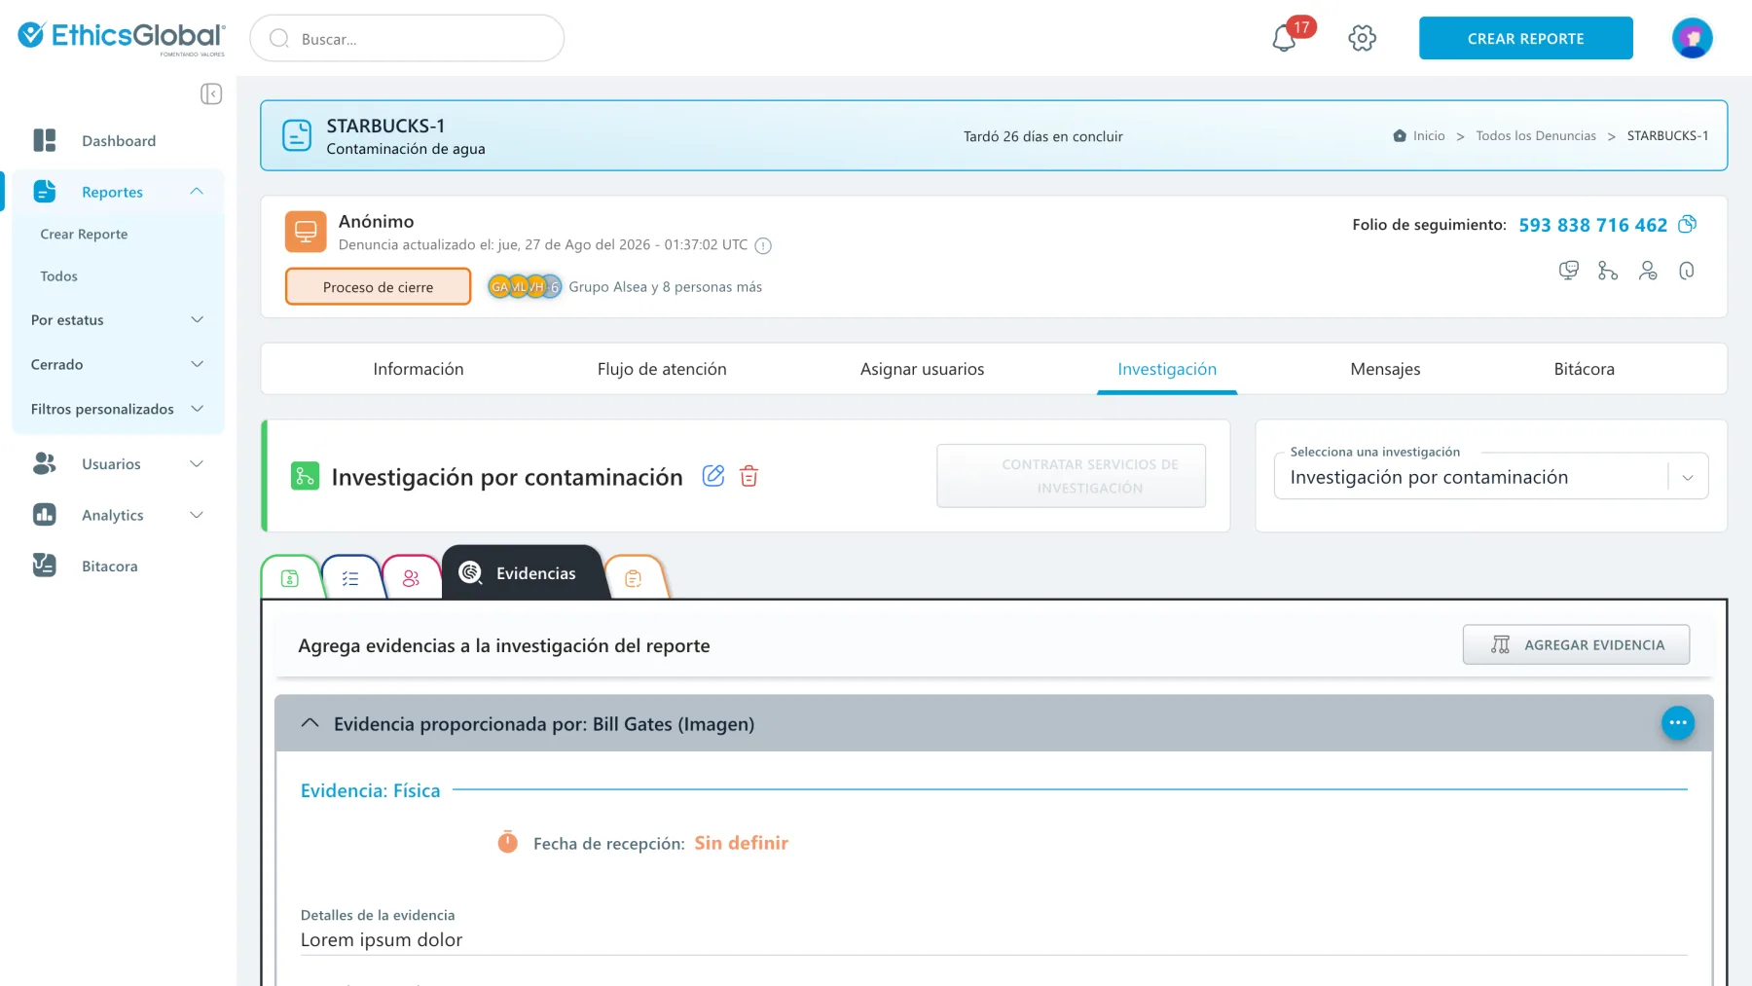Select the Investigación tab
This screenshot has height=986, width=1752.
pyautogui.click(x=1167, y=369)
